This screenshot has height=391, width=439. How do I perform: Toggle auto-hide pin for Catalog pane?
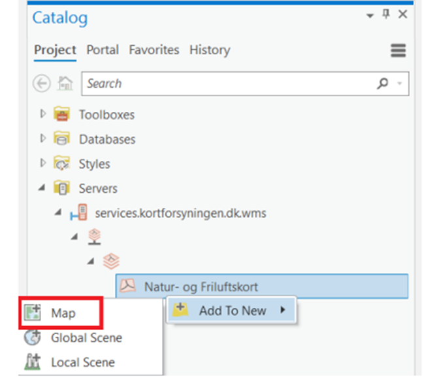click(x=386, y=14)
